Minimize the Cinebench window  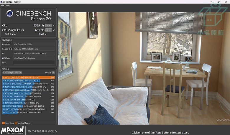tap(211, 2)
